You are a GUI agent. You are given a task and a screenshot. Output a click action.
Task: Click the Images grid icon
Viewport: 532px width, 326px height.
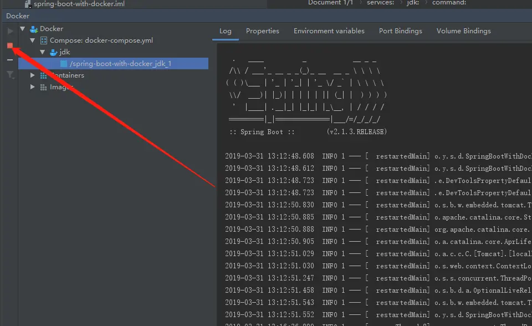tap(43, 87)
